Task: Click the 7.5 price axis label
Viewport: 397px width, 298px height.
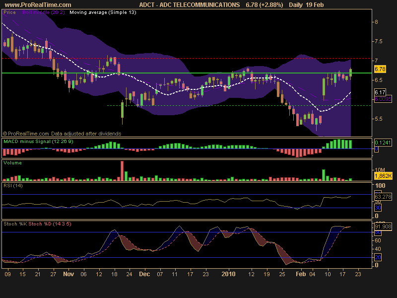Action: click(379, 41)
